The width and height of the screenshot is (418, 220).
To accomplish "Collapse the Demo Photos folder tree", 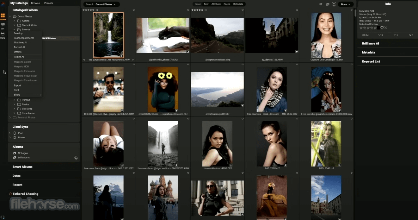I will pyautogui.click(x=10, y=16).
